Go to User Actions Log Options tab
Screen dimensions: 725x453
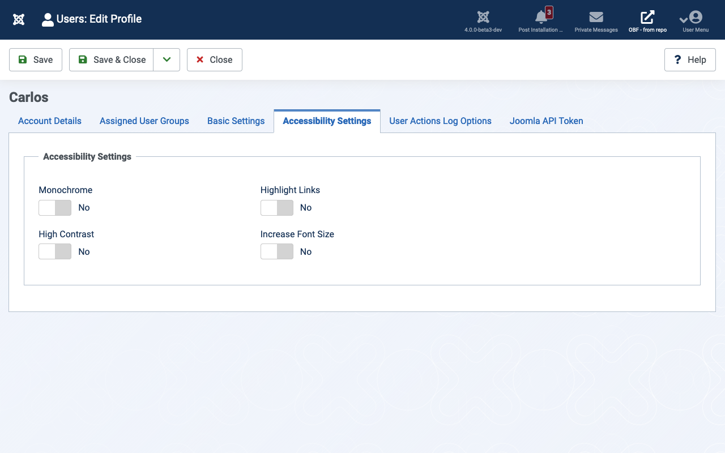pyautogui.click(x=440, y=121)
